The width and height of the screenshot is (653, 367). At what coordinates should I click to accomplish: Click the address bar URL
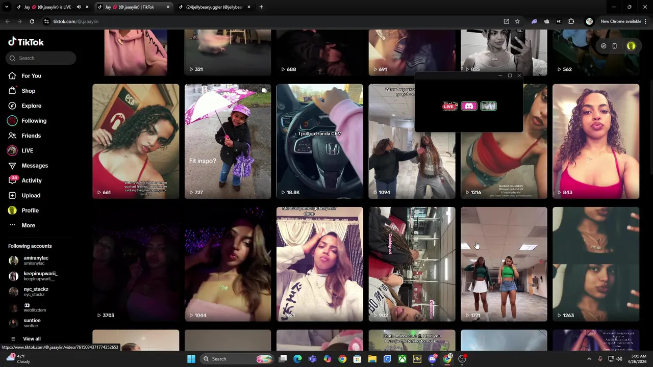point(76,21)
